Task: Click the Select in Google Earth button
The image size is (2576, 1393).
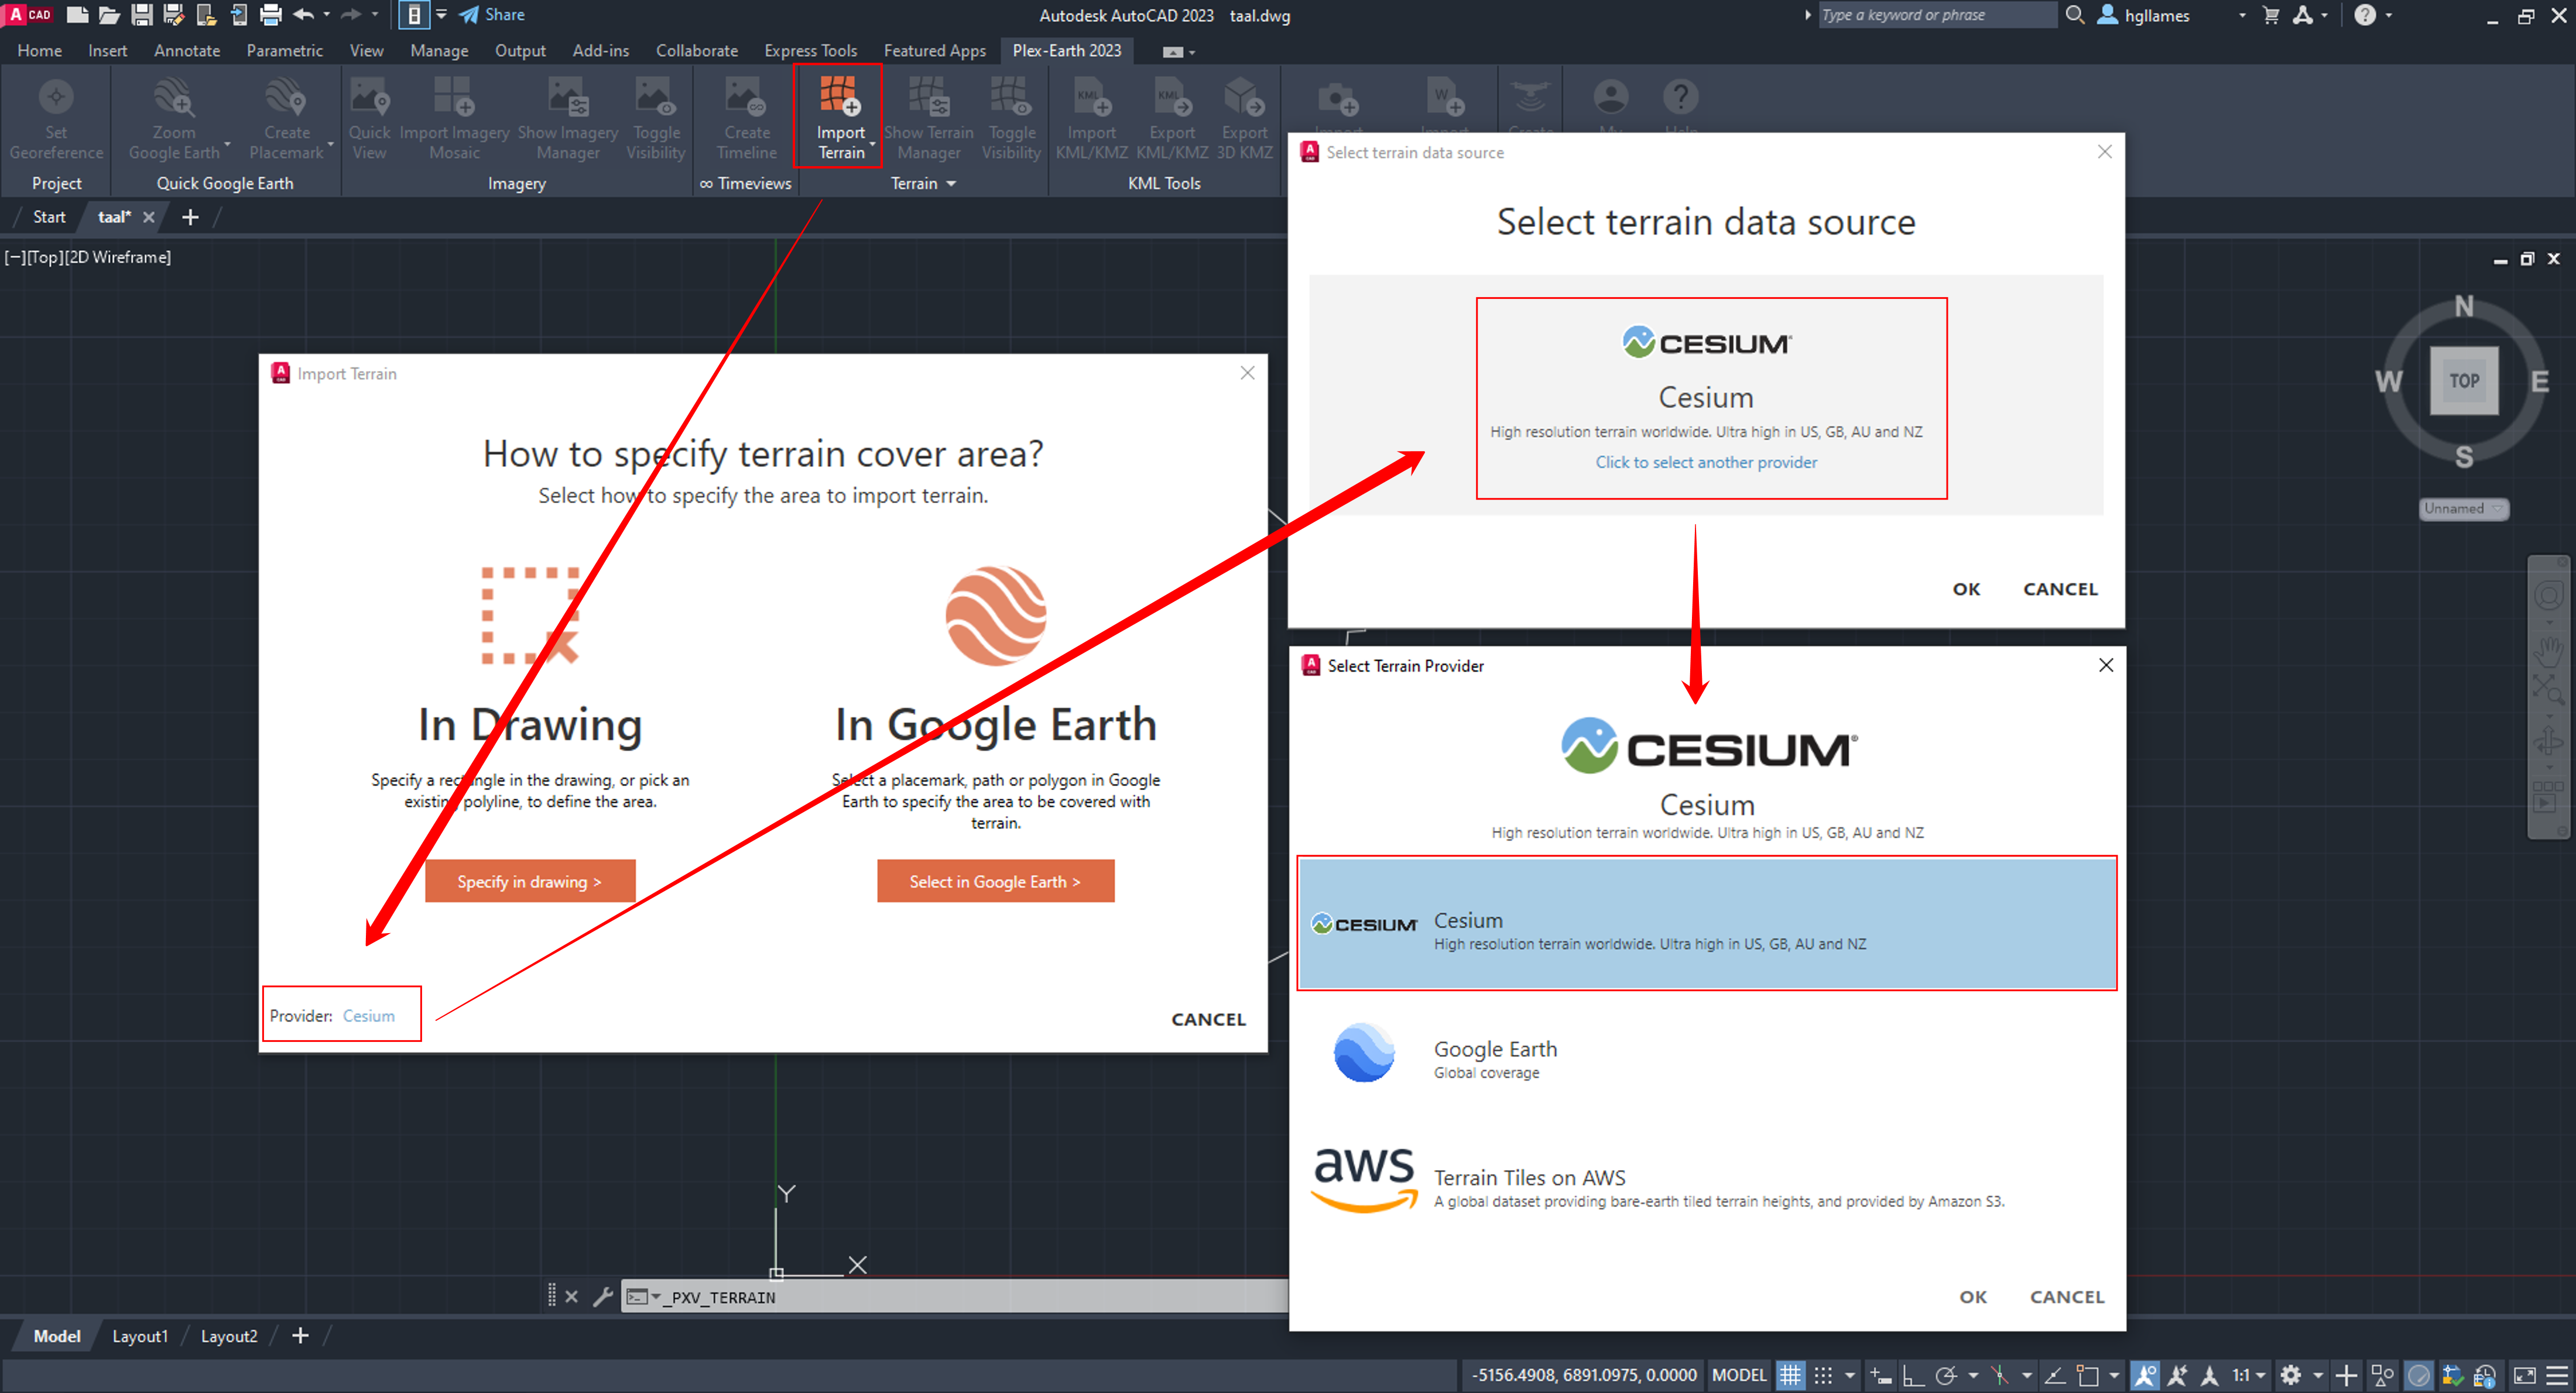Action: point(995,881)
